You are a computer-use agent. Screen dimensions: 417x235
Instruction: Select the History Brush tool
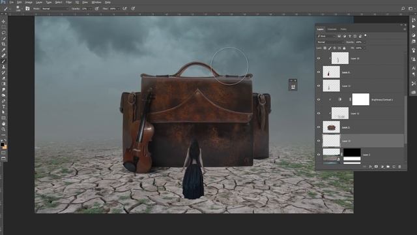pyautogui.click(x=3, y=72)
